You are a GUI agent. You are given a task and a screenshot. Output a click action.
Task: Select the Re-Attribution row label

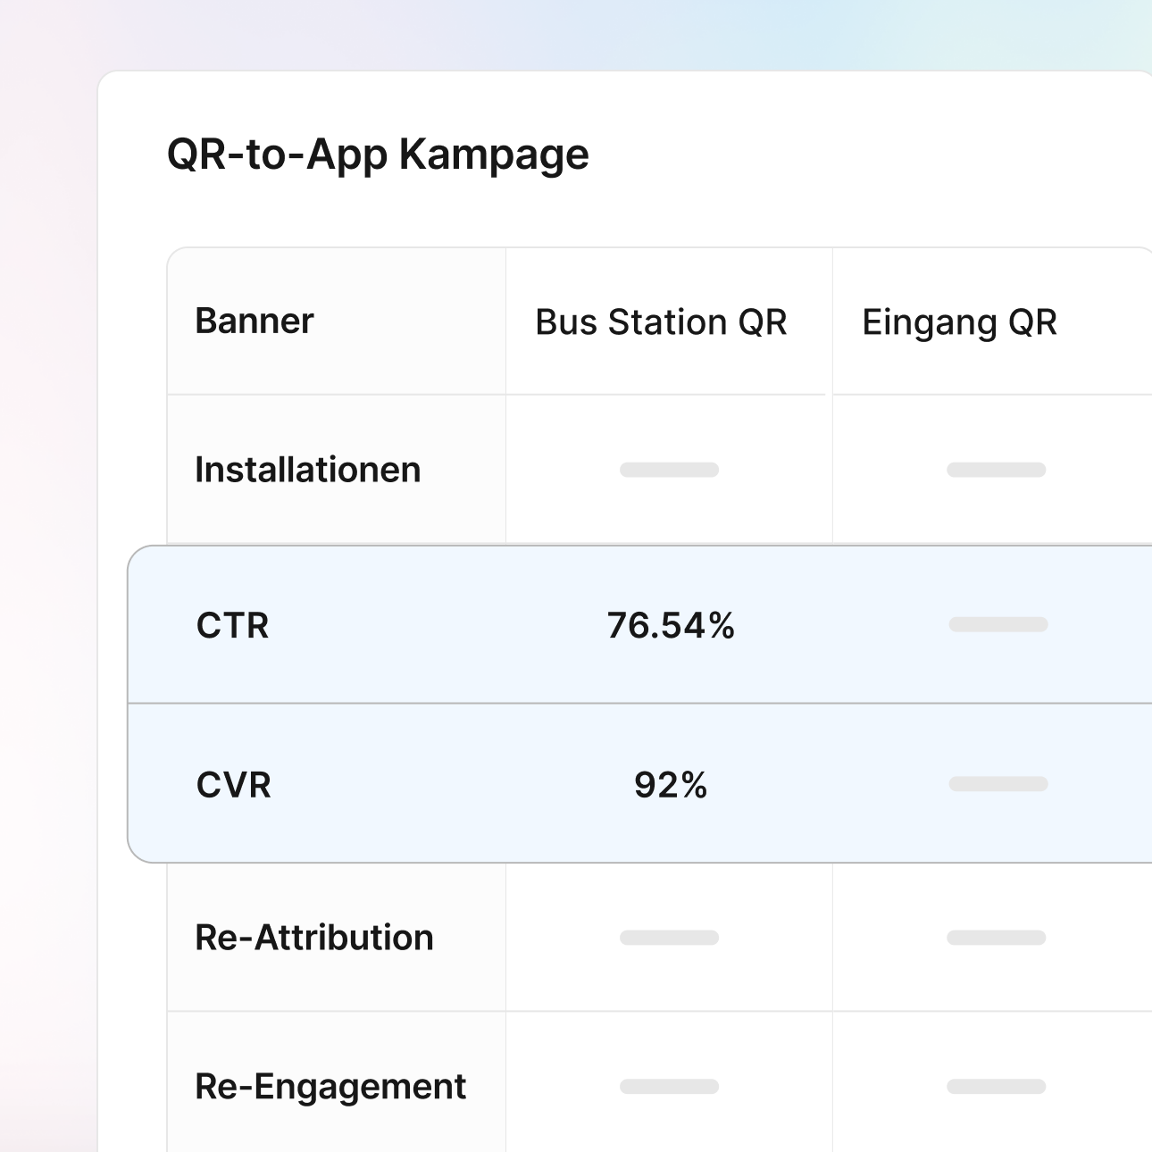(x=314, y=938)
